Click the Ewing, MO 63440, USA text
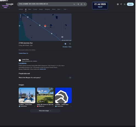Screen dimensions: 137x127 click(25, 46)
